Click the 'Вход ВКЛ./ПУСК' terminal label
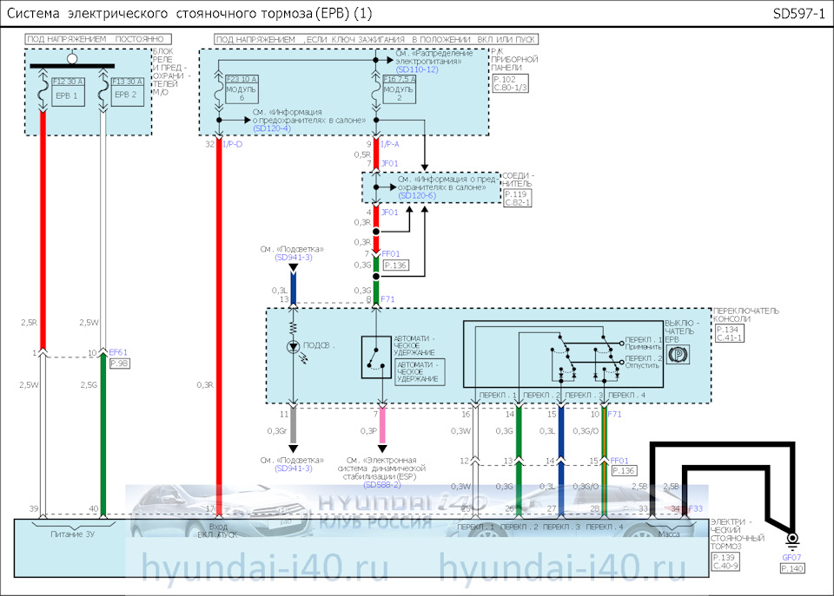 click(x=218, y=531)
